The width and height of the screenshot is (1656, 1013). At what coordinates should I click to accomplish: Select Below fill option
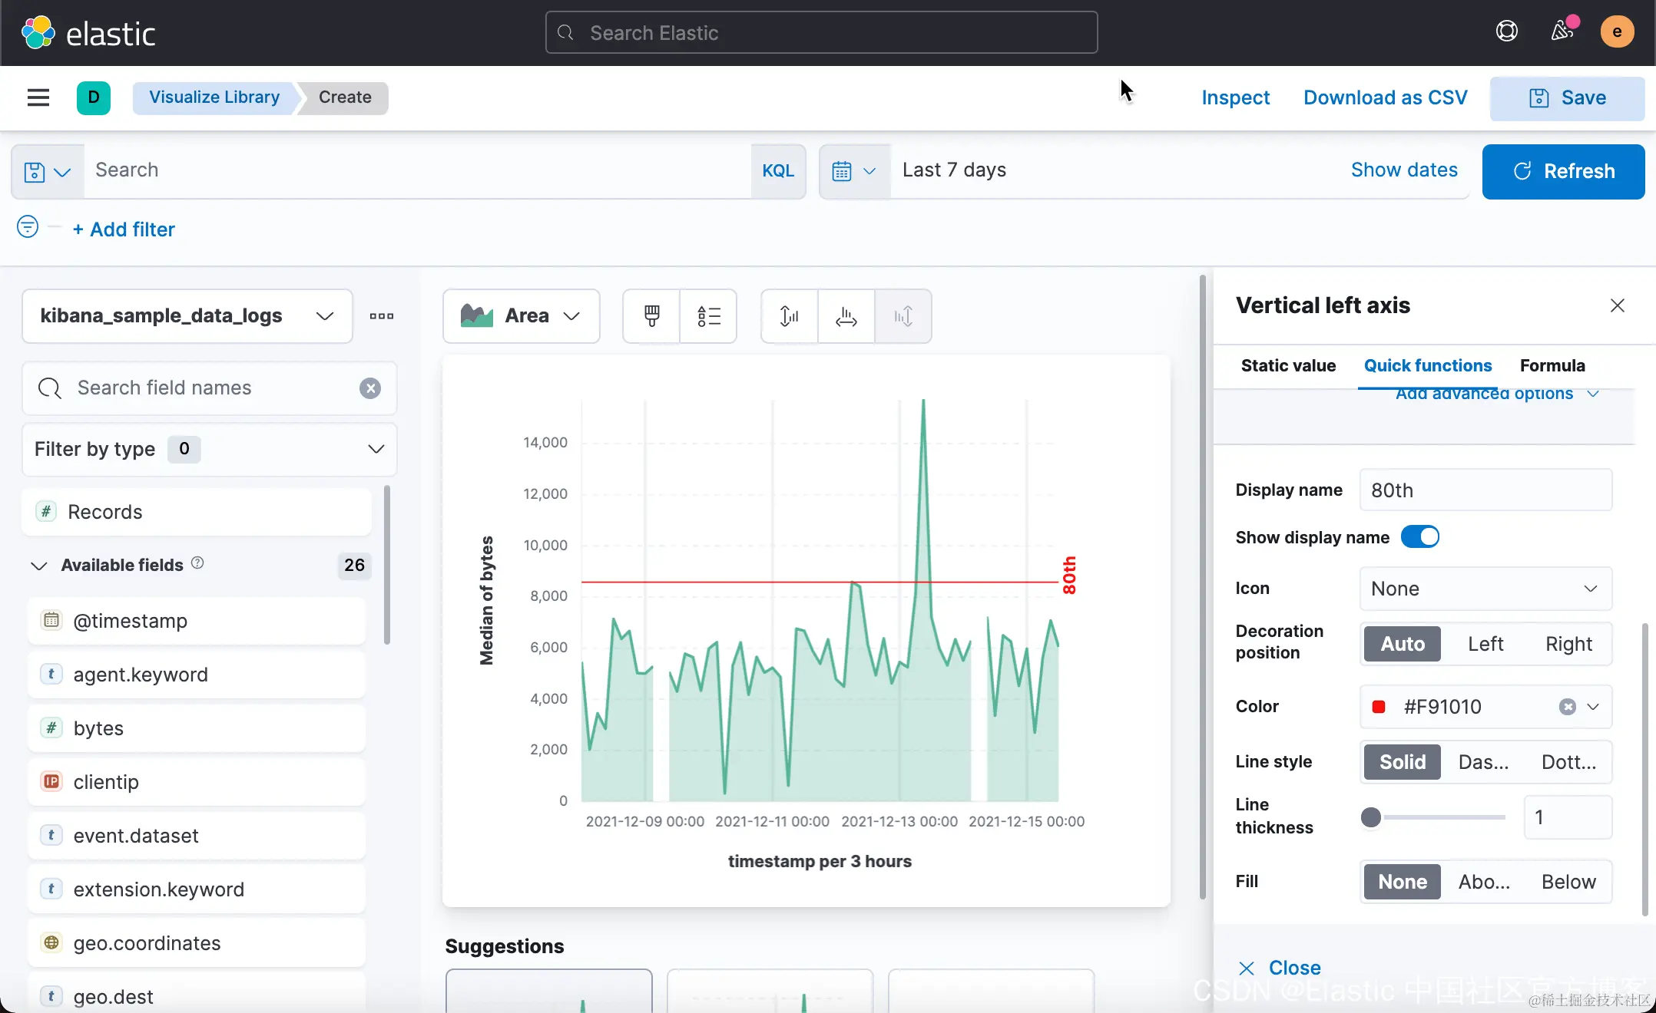click(1568, 882)
